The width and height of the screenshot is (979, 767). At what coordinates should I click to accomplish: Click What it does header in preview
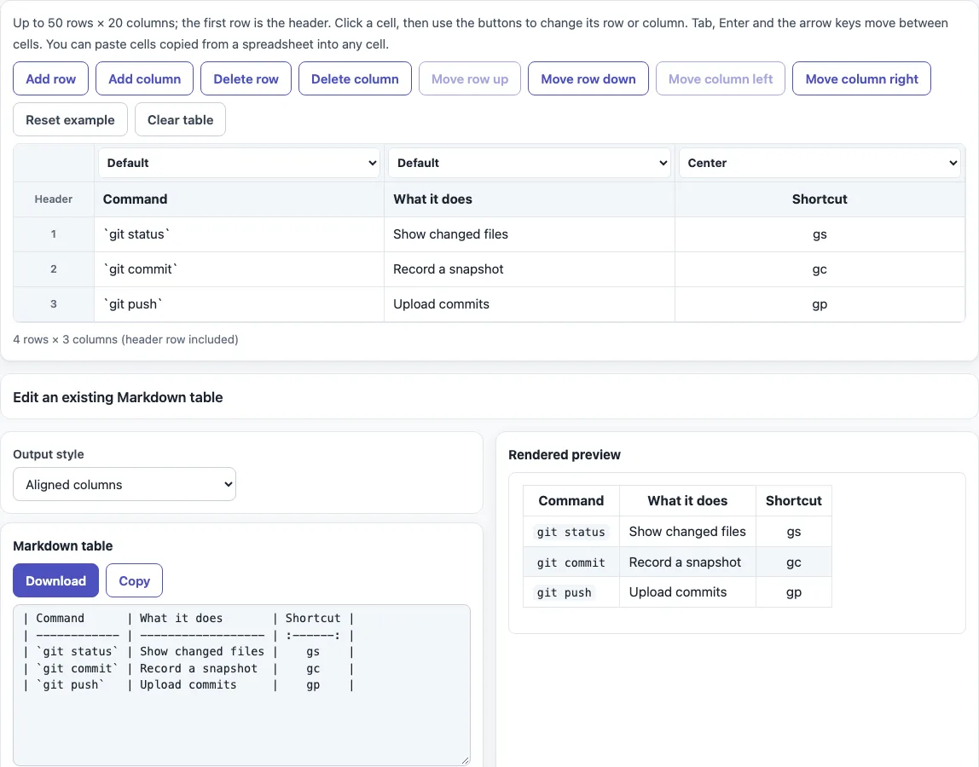(687, 500)
